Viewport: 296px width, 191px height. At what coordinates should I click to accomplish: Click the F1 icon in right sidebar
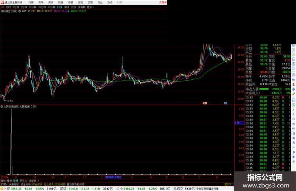click(293, 100)
